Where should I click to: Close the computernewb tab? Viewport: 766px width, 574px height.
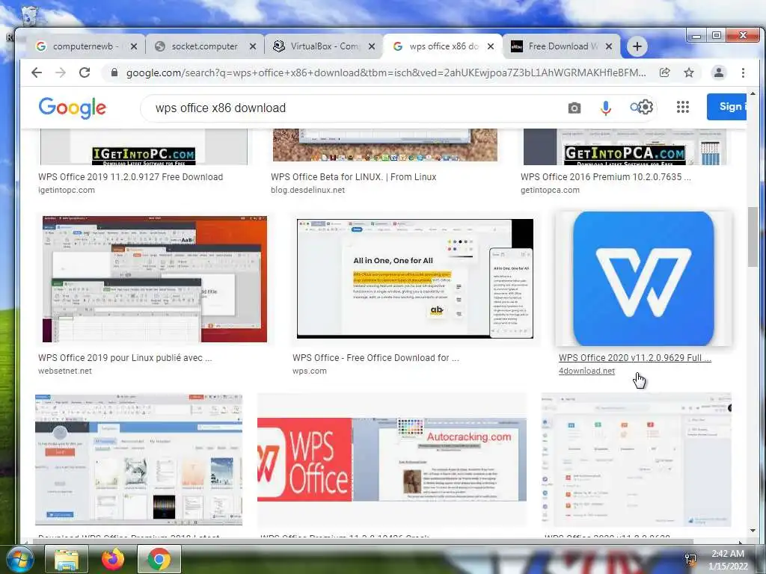(x=134, y=46)
